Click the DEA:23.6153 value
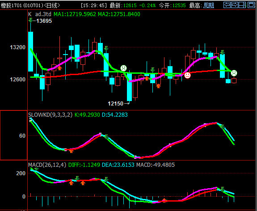The height and width of the screenshot is (211, 257). tap(118, 165)
